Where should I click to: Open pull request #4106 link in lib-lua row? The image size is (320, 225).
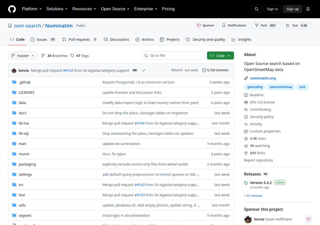[x=140, y=123]
